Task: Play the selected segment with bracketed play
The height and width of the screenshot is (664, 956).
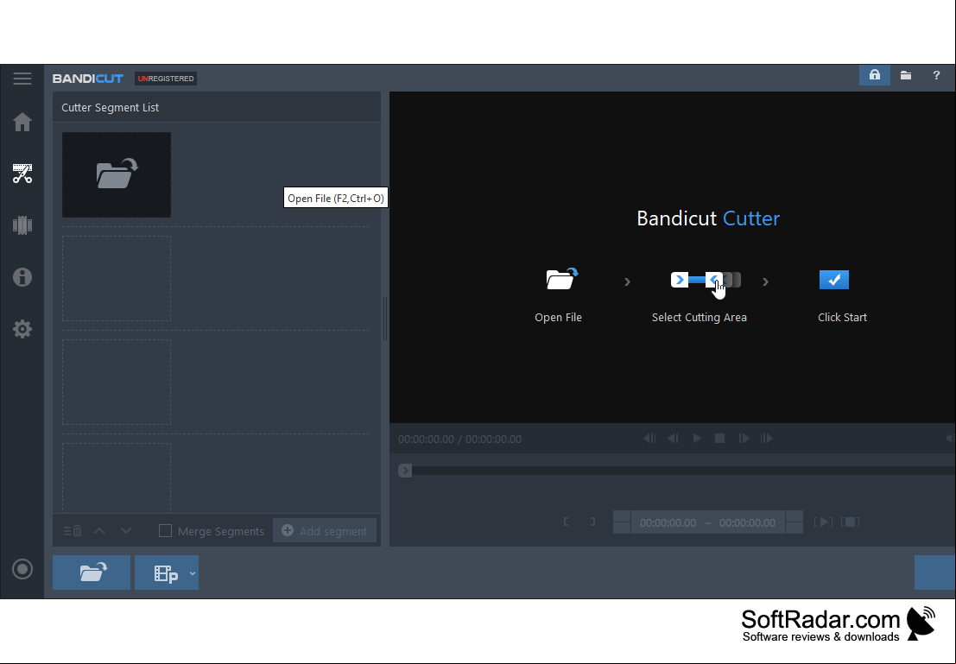Action: tap(823, 522)
